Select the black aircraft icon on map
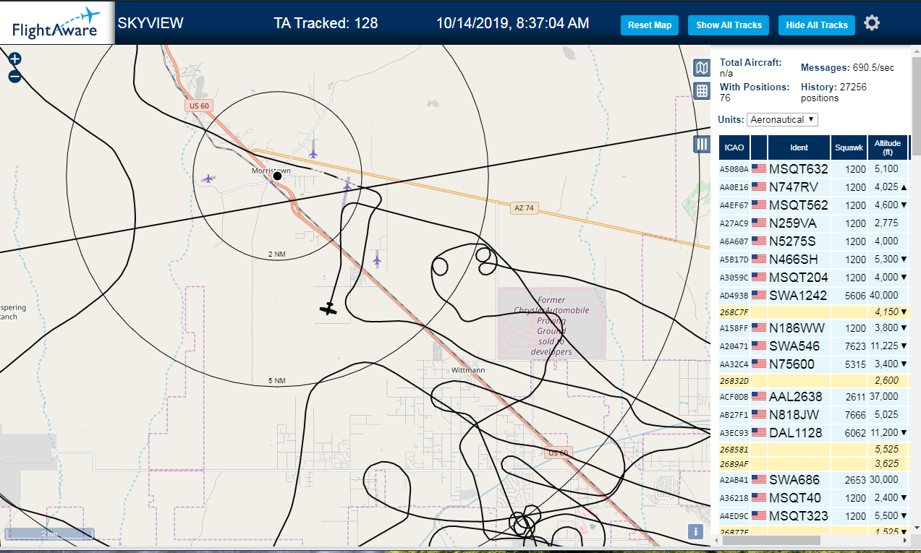 click(329, 309)
